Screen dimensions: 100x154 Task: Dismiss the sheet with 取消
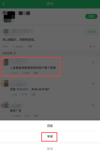(x=50, y=149)
